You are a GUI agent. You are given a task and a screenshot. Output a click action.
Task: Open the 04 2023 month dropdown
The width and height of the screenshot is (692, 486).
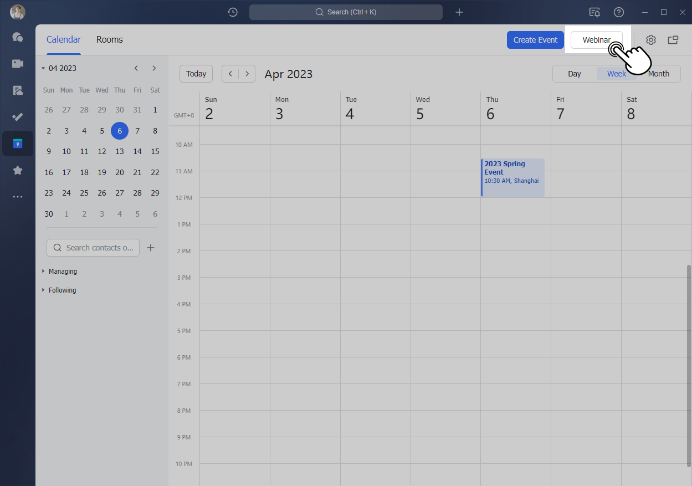(x=59, y=68)
